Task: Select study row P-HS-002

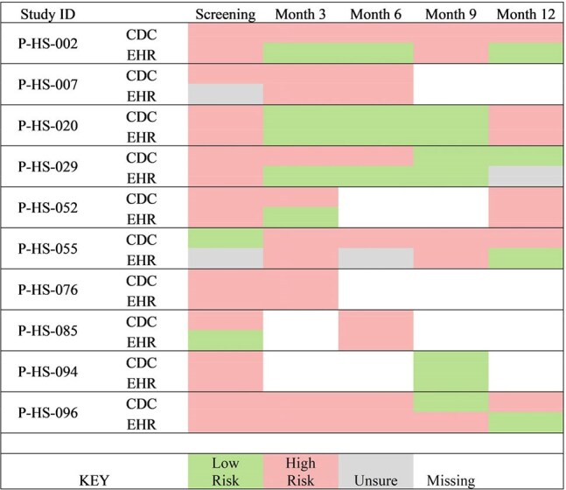Action: (283, 43)
